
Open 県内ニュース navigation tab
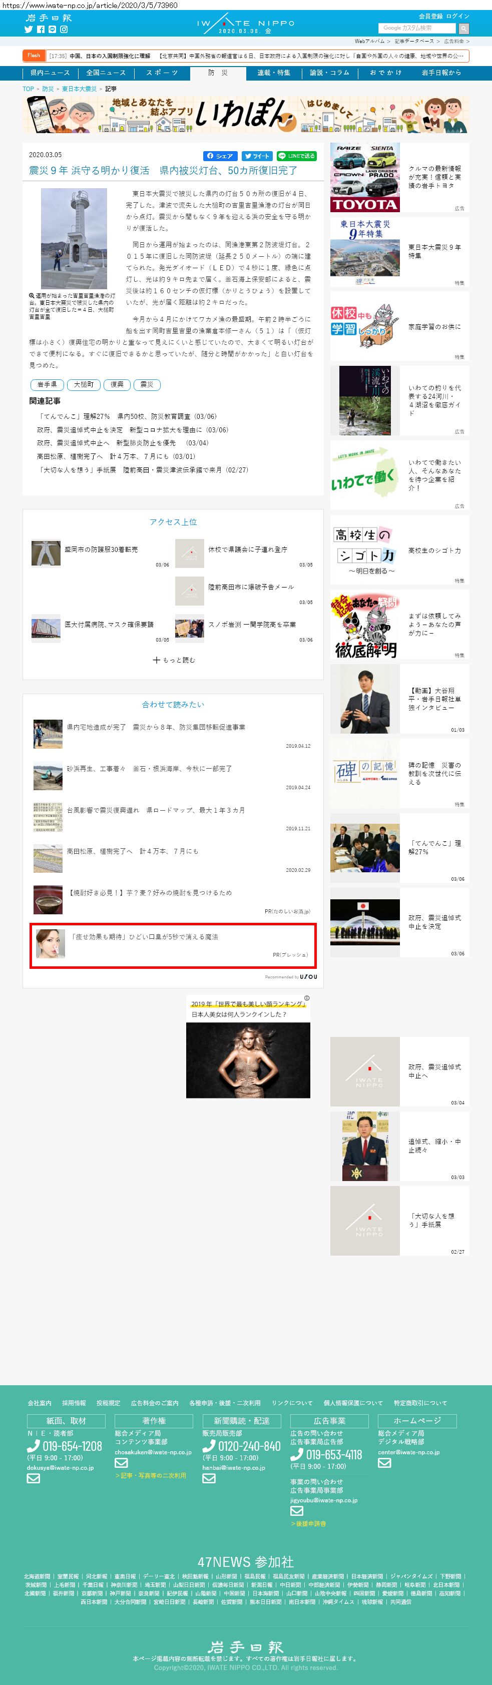tap(50, 73)
